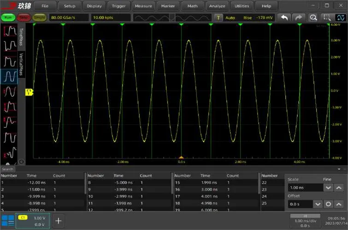Click the redo arrow icon
The image size is (348, 230).
tap(299, 18)
